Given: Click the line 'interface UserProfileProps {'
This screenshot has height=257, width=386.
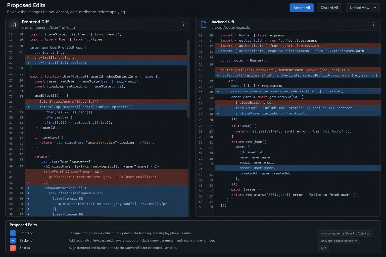Looking at the screenshot, I should (58, 47).
